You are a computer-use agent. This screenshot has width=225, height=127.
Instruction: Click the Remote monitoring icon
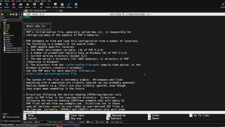4,117
